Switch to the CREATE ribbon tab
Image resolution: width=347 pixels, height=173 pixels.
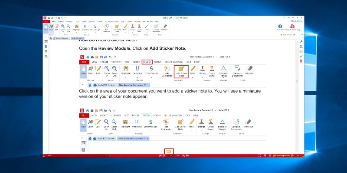pyautogui.click(x=61, y=22)
